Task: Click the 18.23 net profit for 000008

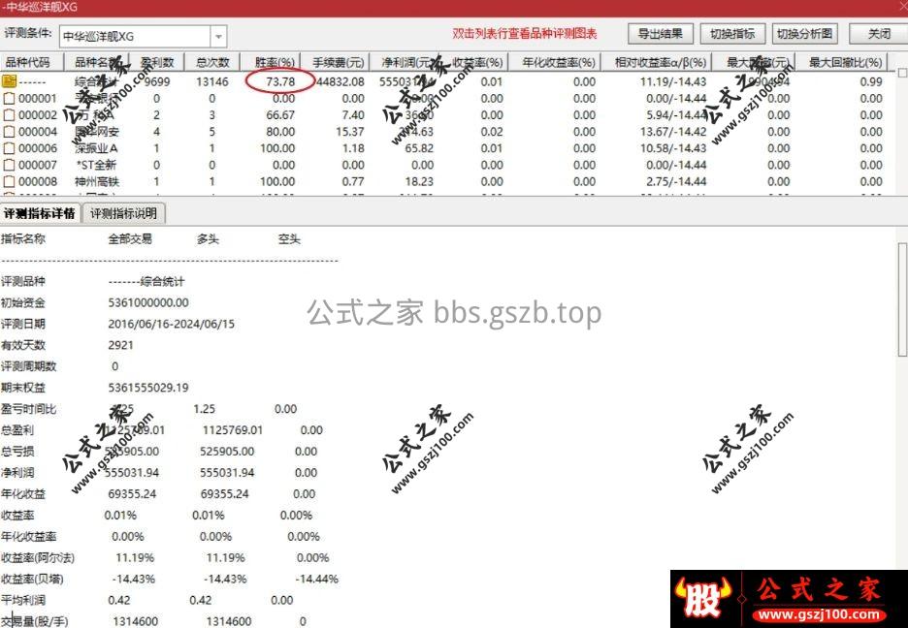Action: click(419, 181)
